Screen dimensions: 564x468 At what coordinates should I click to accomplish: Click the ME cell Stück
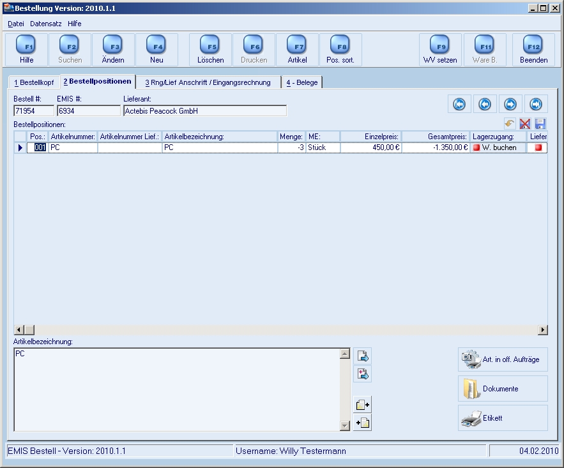point(323,147)
